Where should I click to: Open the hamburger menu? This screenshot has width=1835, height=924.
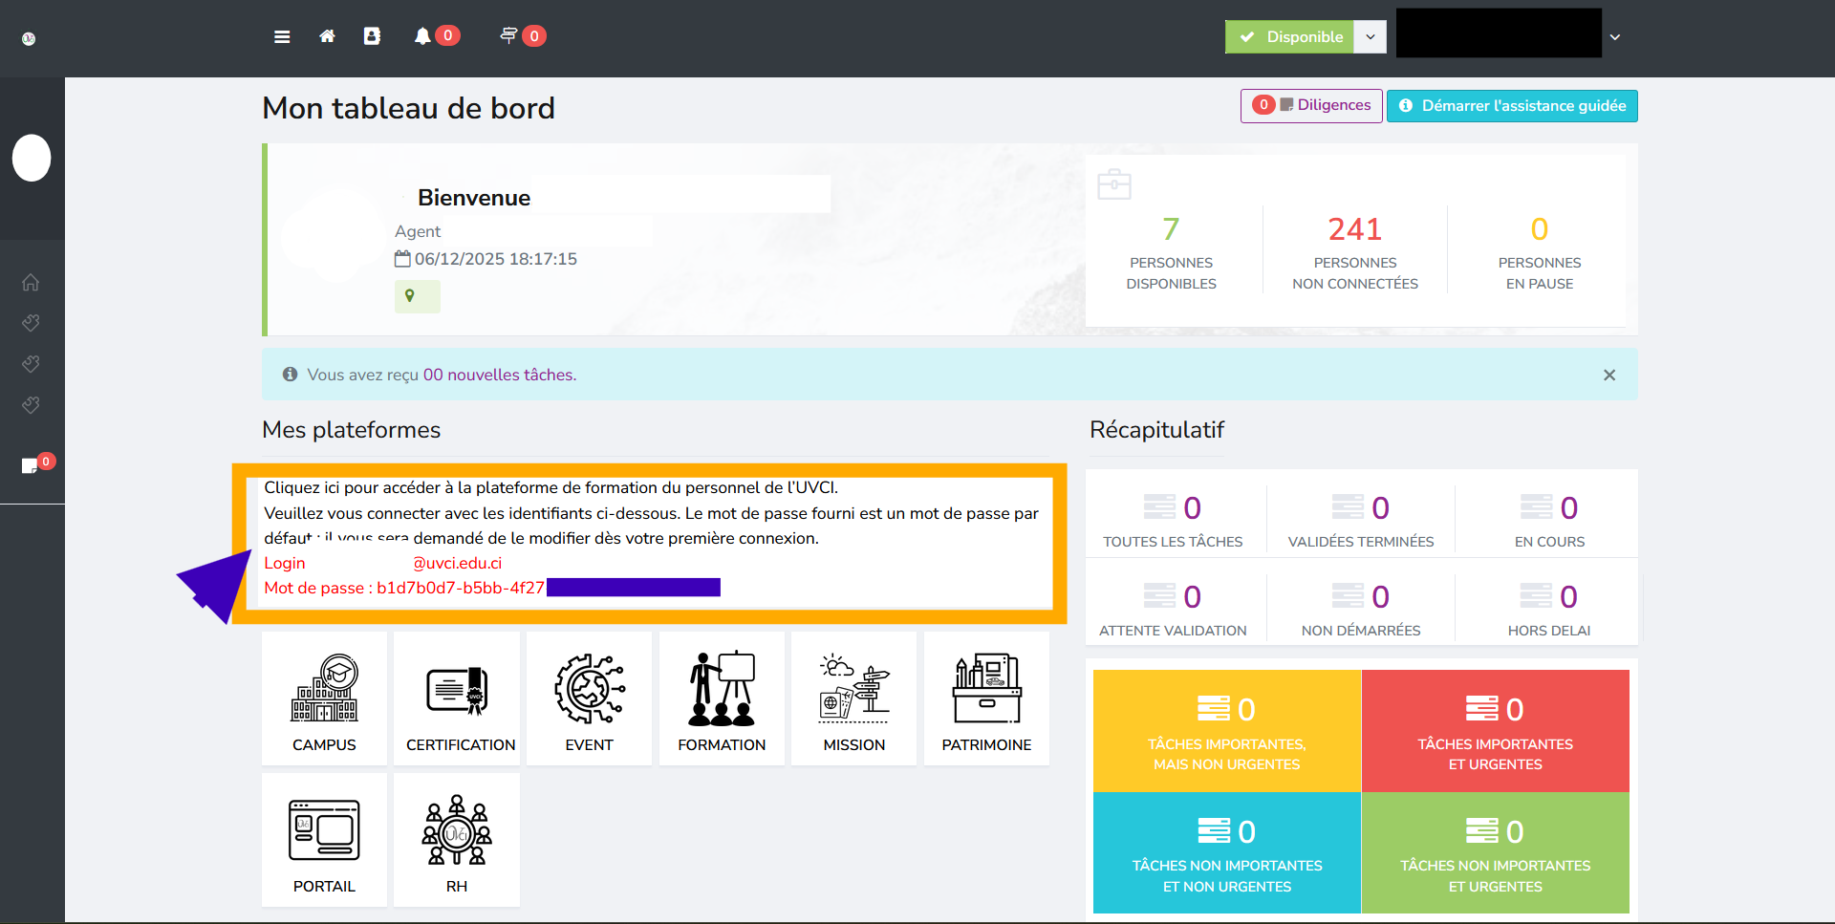tap(282, 36)
